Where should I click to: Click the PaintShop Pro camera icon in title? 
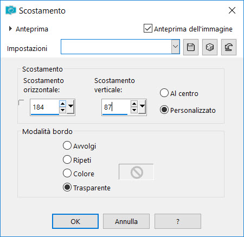coord(11,10)
